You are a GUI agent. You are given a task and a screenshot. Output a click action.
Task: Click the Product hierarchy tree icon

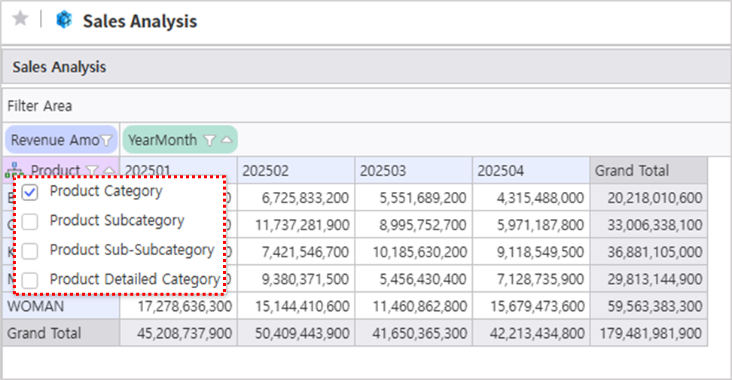(14, 170)
